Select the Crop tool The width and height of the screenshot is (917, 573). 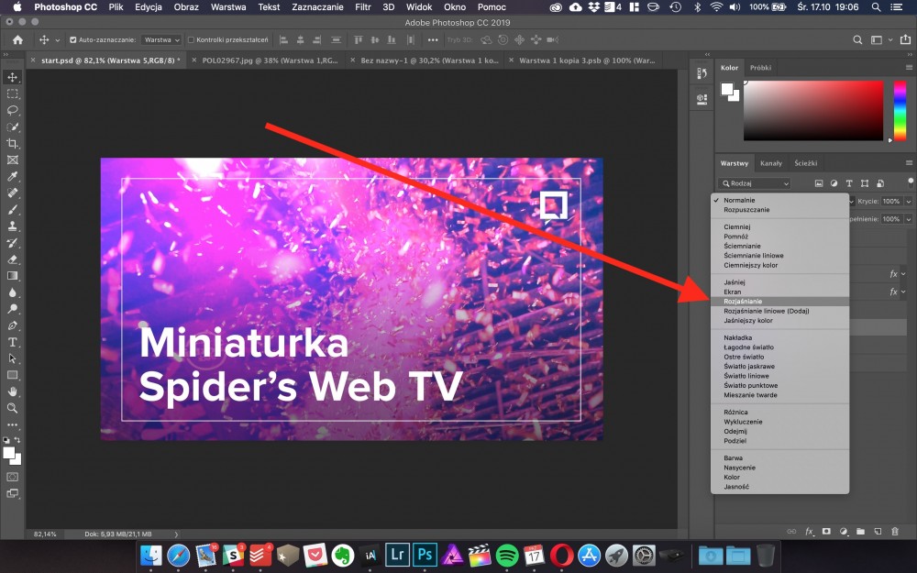(12, 143)
